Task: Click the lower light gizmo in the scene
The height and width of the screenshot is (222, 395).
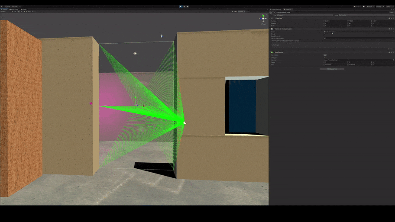Action: coord(135,53)
